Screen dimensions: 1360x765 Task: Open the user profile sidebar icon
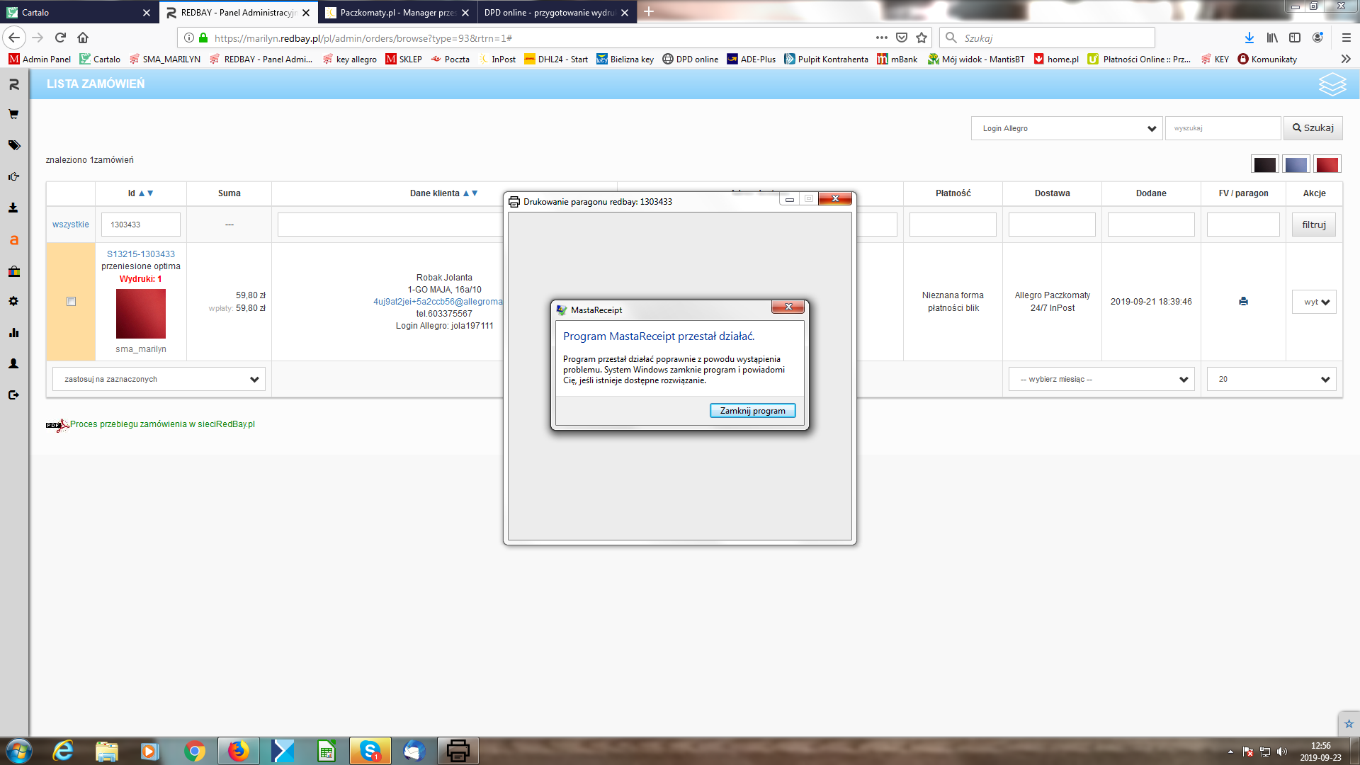point(13,363)
